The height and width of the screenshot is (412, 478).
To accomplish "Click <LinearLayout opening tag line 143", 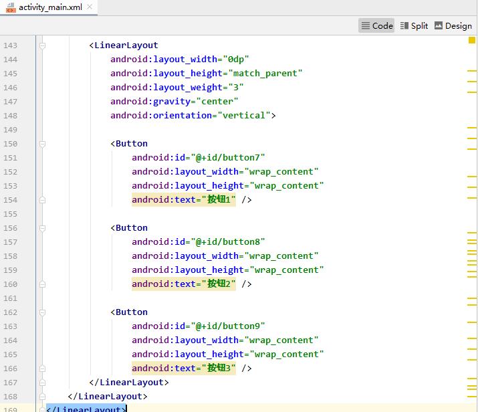I will point(124,45).
